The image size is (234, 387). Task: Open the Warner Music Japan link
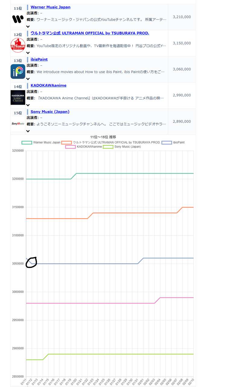tap(50, 7)
